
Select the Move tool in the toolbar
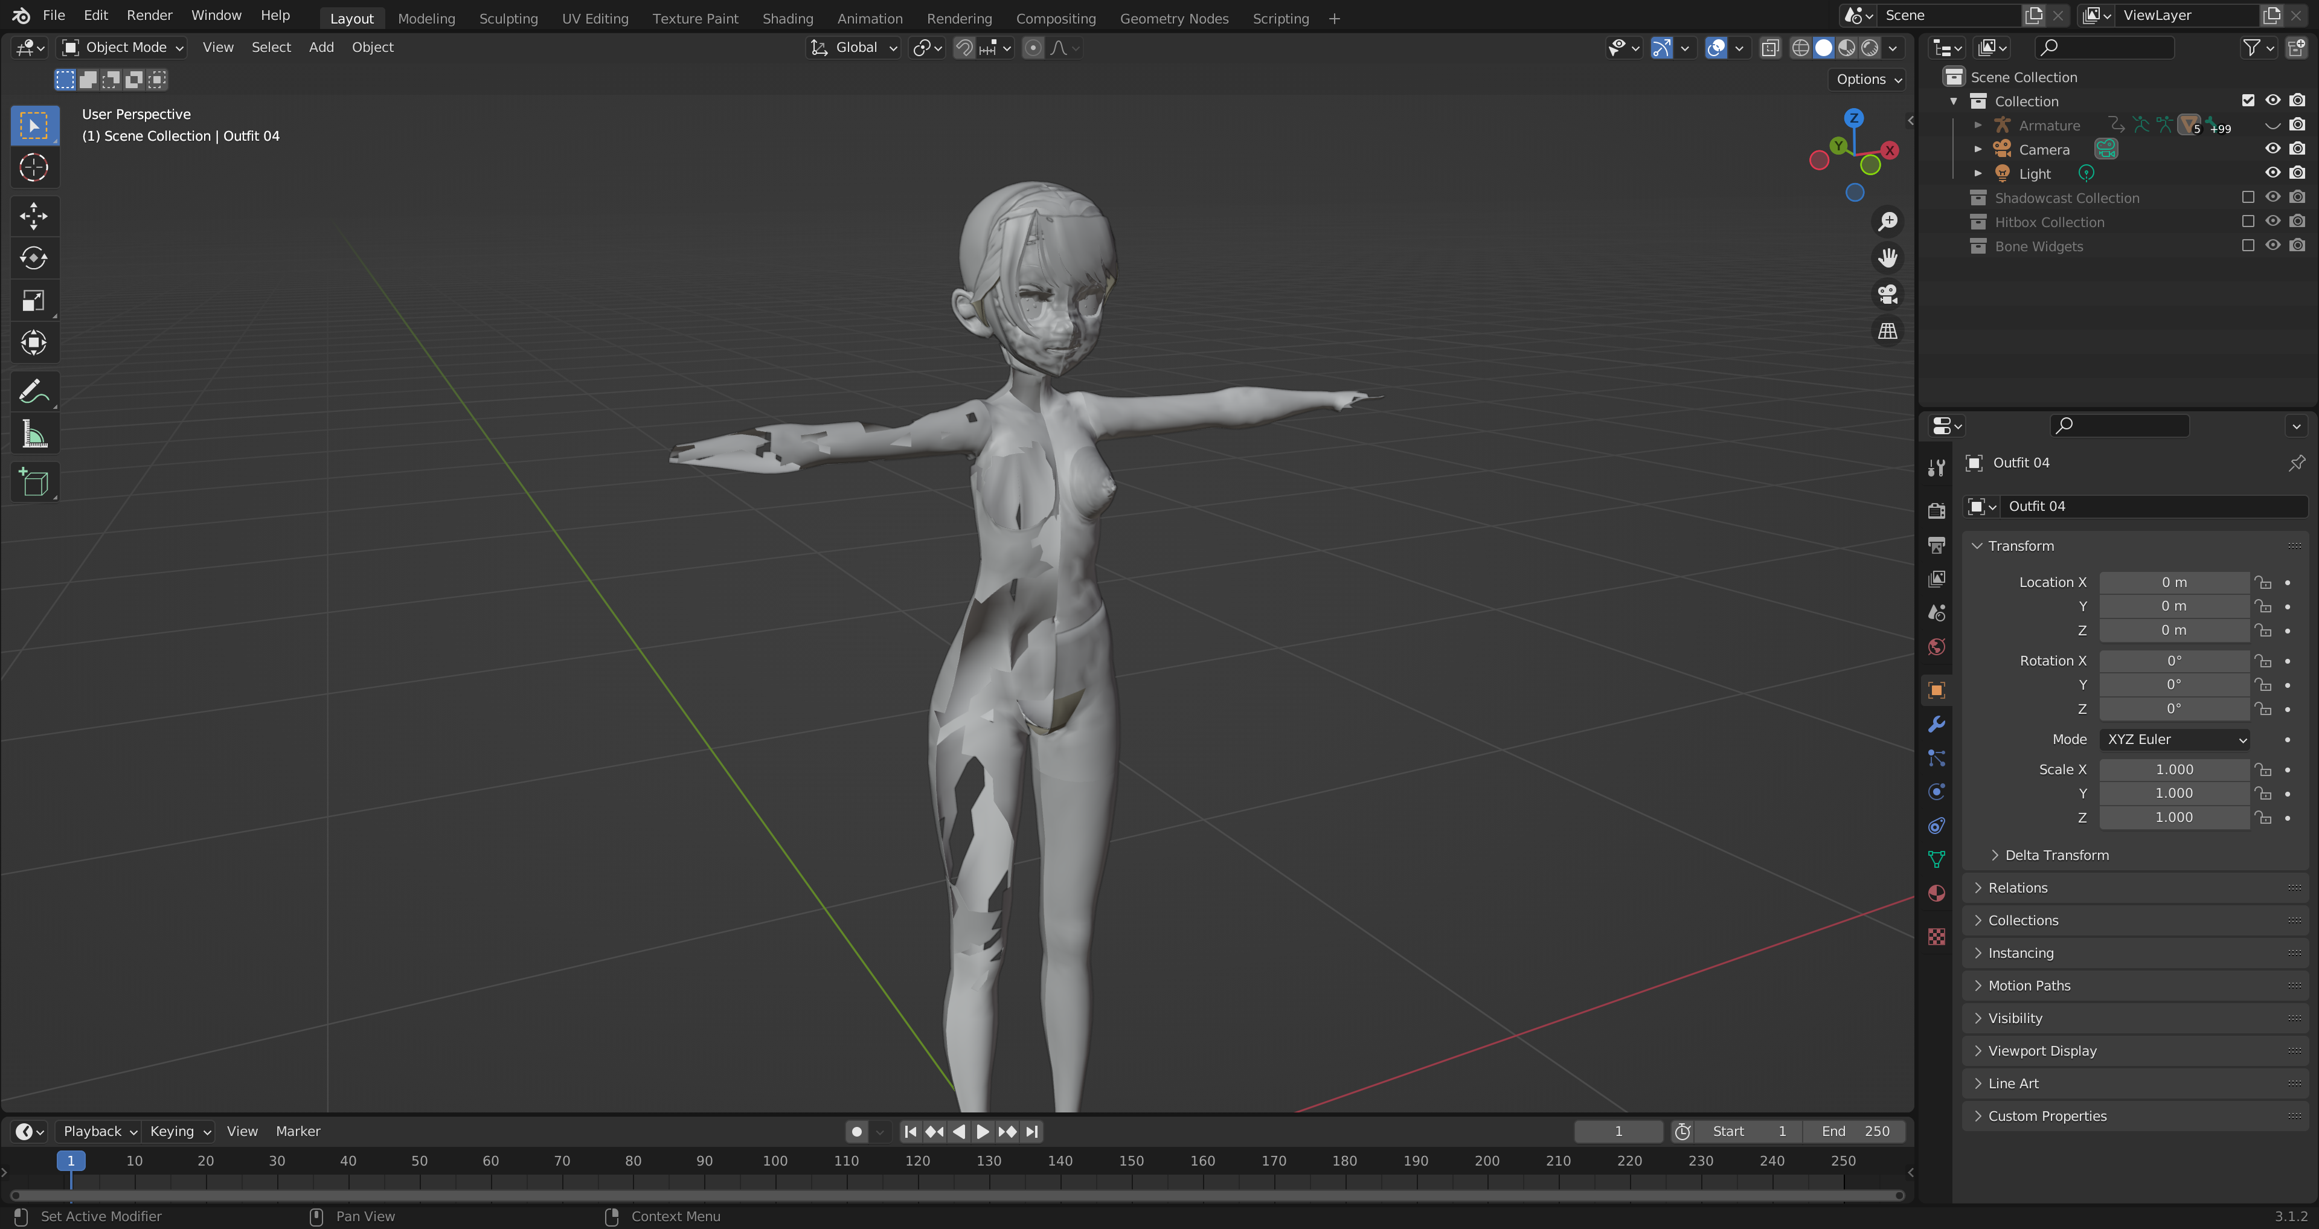click(x=33, y=216)
